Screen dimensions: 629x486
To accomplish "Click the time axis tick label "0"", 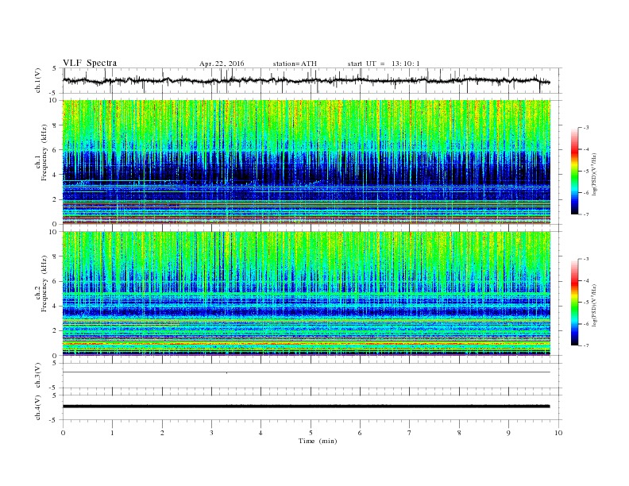I will pyautogui.click(x=63, y=433).
